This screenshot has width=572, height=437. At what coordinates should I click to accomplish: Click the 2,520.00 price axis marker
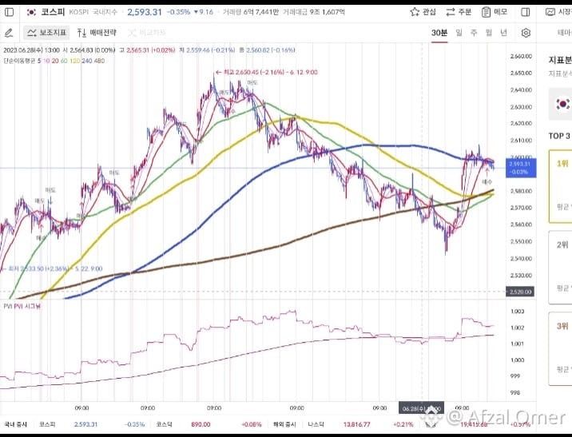tap(521, 292)
